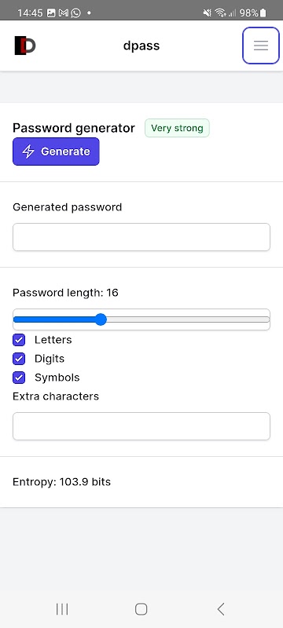
Task: Tap the gallery notification icon in status bar
Action: (x=51, y=13)
